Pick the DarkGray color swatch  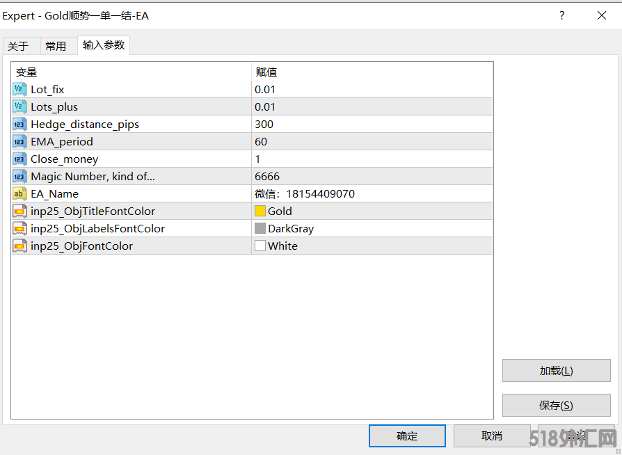click(260, 228)
